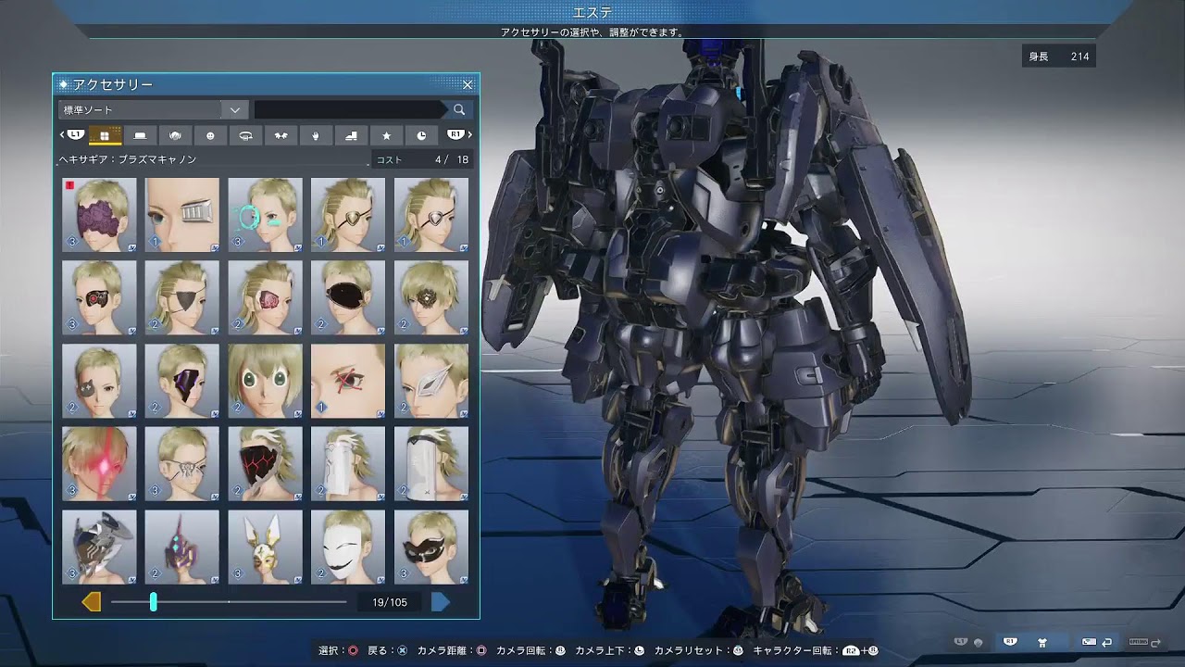Click the カメラ回転 hint

coord(530,651)
